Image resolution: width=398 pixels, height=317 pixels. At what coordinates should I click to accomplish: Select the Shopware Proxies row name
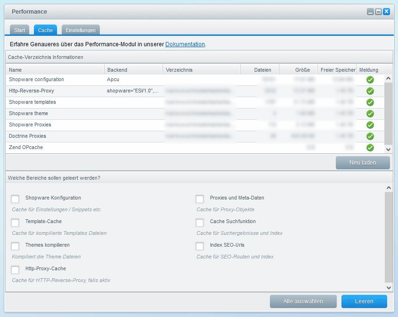[x=30, y=125]
